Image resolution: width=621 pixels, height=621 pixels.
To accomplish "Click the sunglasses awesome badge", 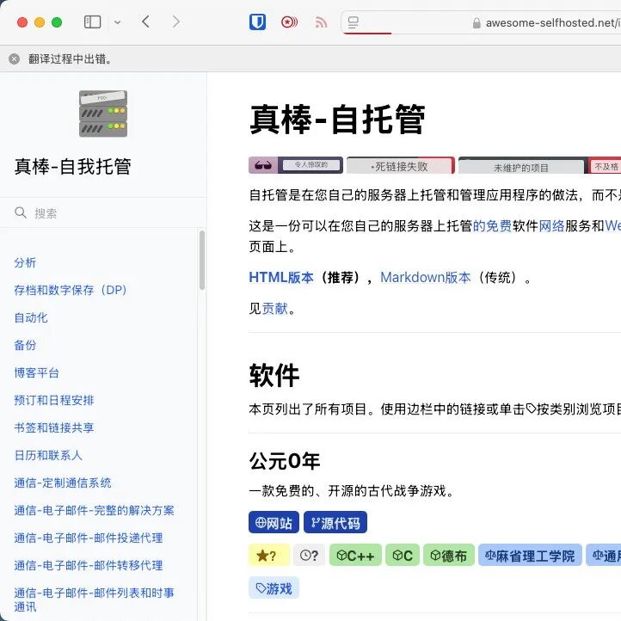I will tap(296, 165).
